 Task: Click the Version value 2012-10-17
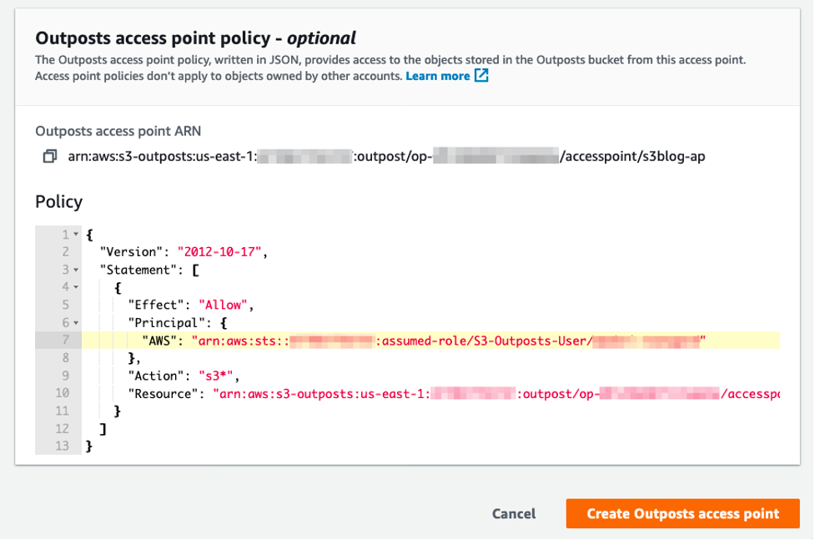(x=219, y=251)
